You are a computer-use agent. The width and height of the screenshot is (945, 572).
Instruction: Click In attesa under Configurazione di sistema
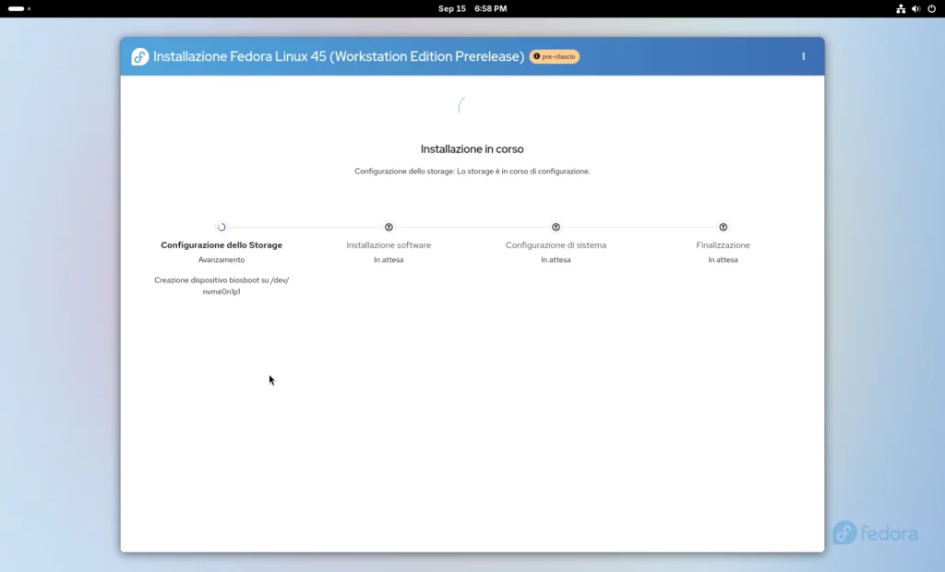tap(556, 260)
